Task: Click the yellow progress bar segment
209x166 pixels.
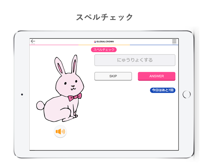Action: pyautogui.click(x=104, y=45)
